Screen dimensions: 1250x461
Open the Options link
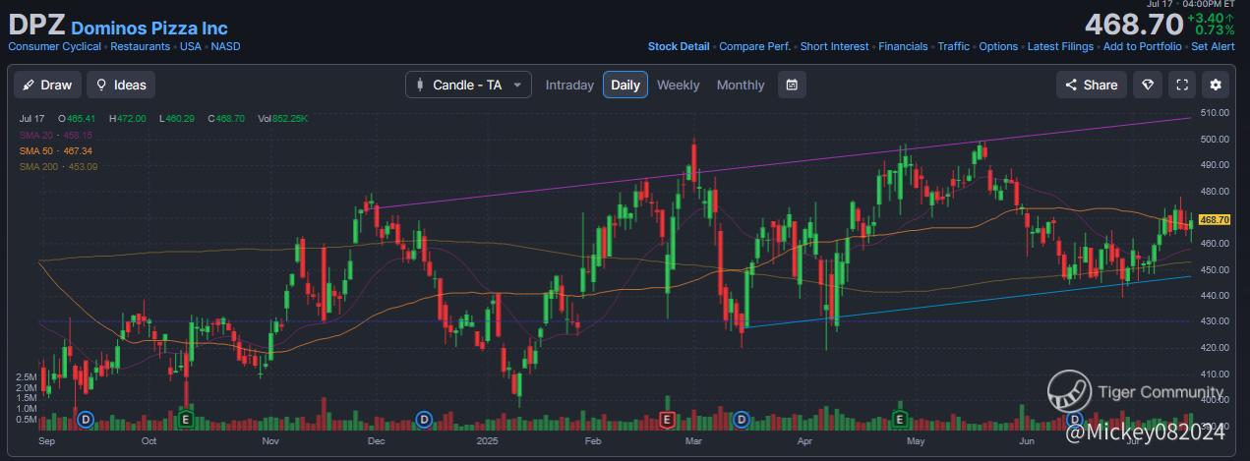(x=998, y=46)
